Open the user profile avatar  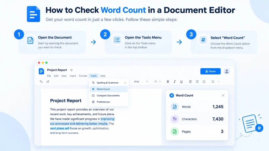[x=227, y=71]
